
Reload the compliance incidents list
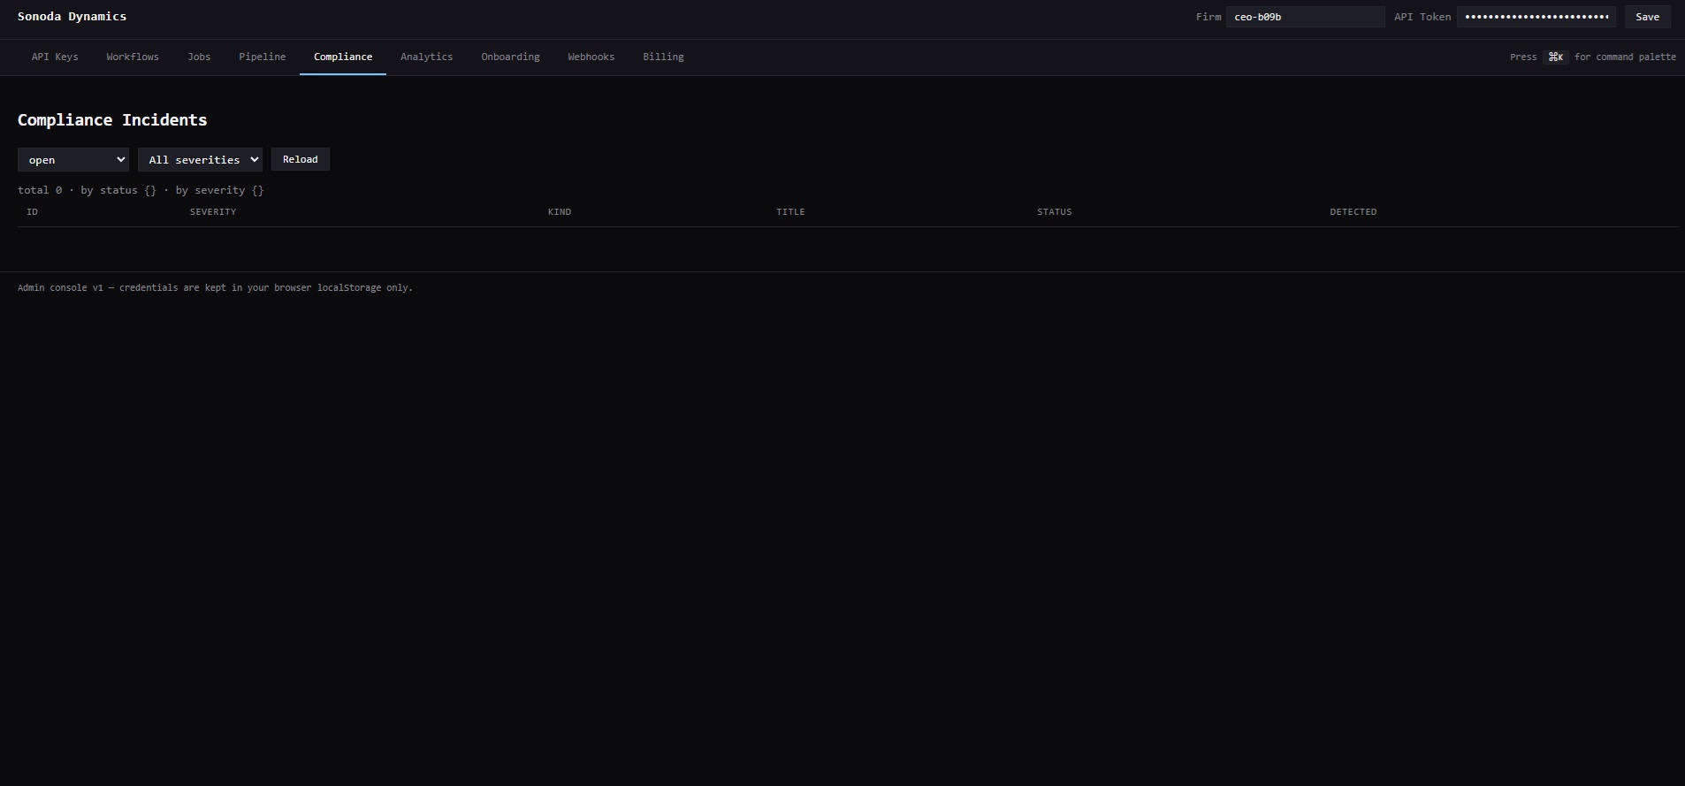click(x=301, y=159)
